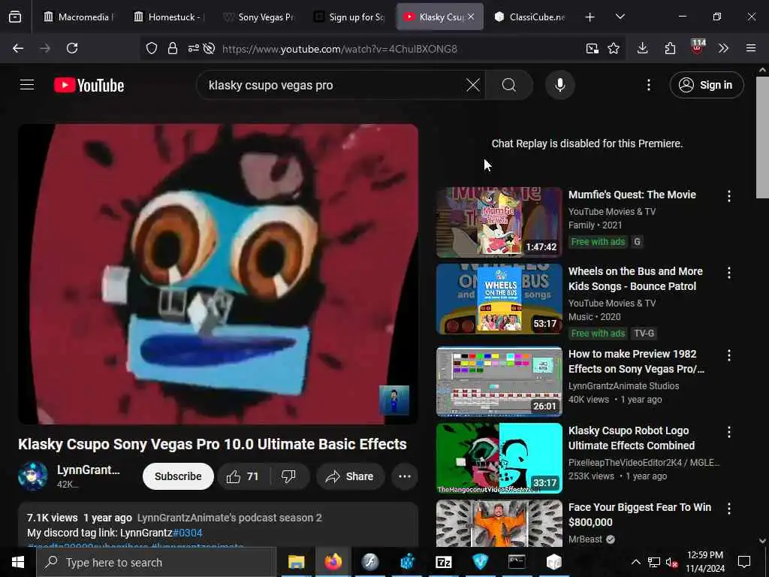Subscribe to the LynnGrantz channel
This screenshot has height=577, width=769.
[178, 476]
